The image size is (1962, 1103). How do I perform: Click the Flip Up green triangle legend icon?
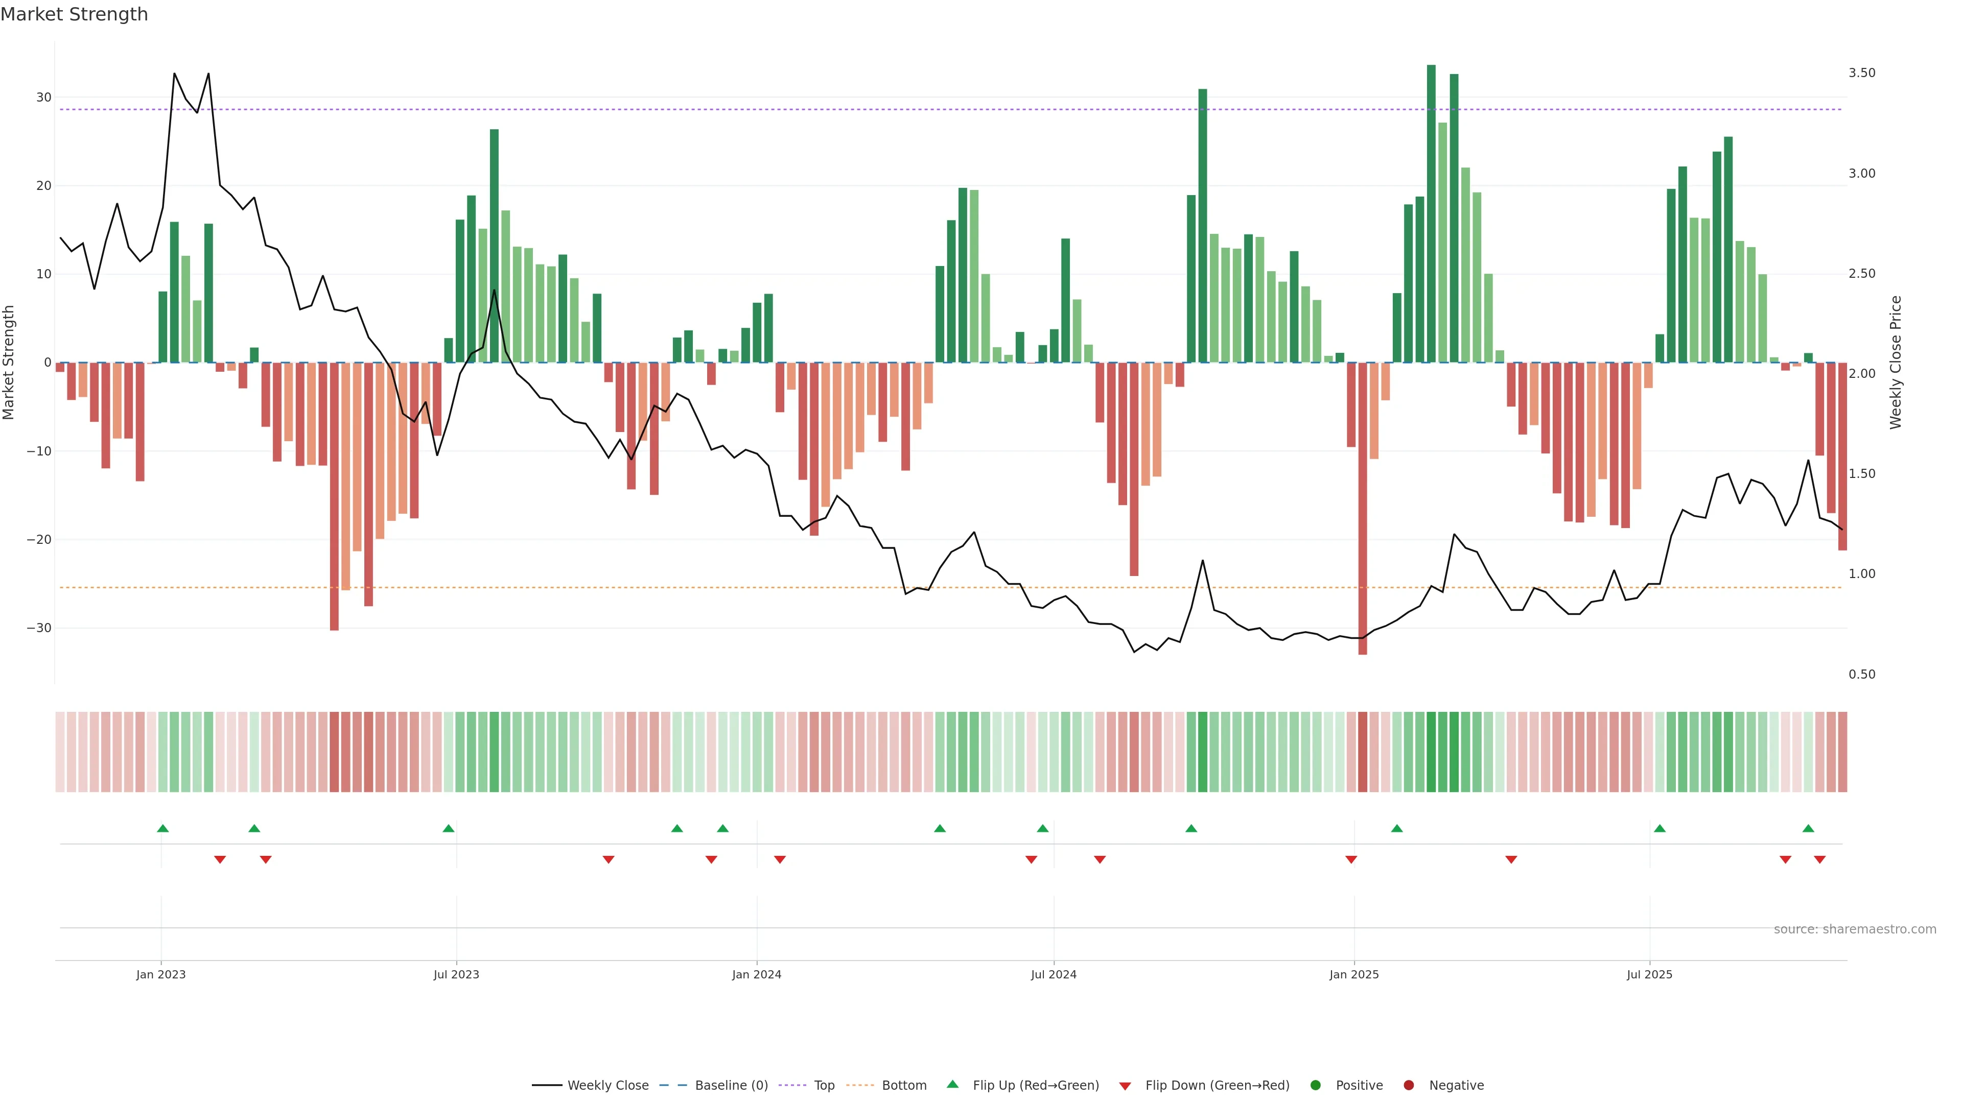click(952, 1084)
